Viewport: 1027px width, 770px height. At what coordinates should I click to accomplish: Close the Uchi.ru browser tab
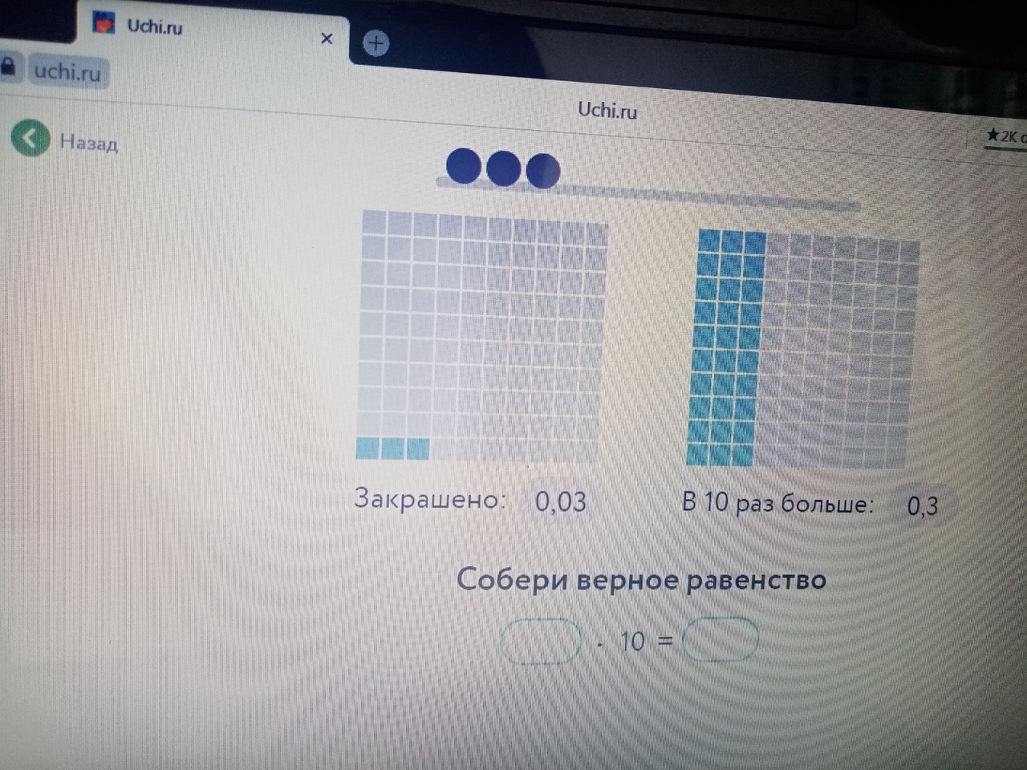pyautogui.click(x=327, y=38)
